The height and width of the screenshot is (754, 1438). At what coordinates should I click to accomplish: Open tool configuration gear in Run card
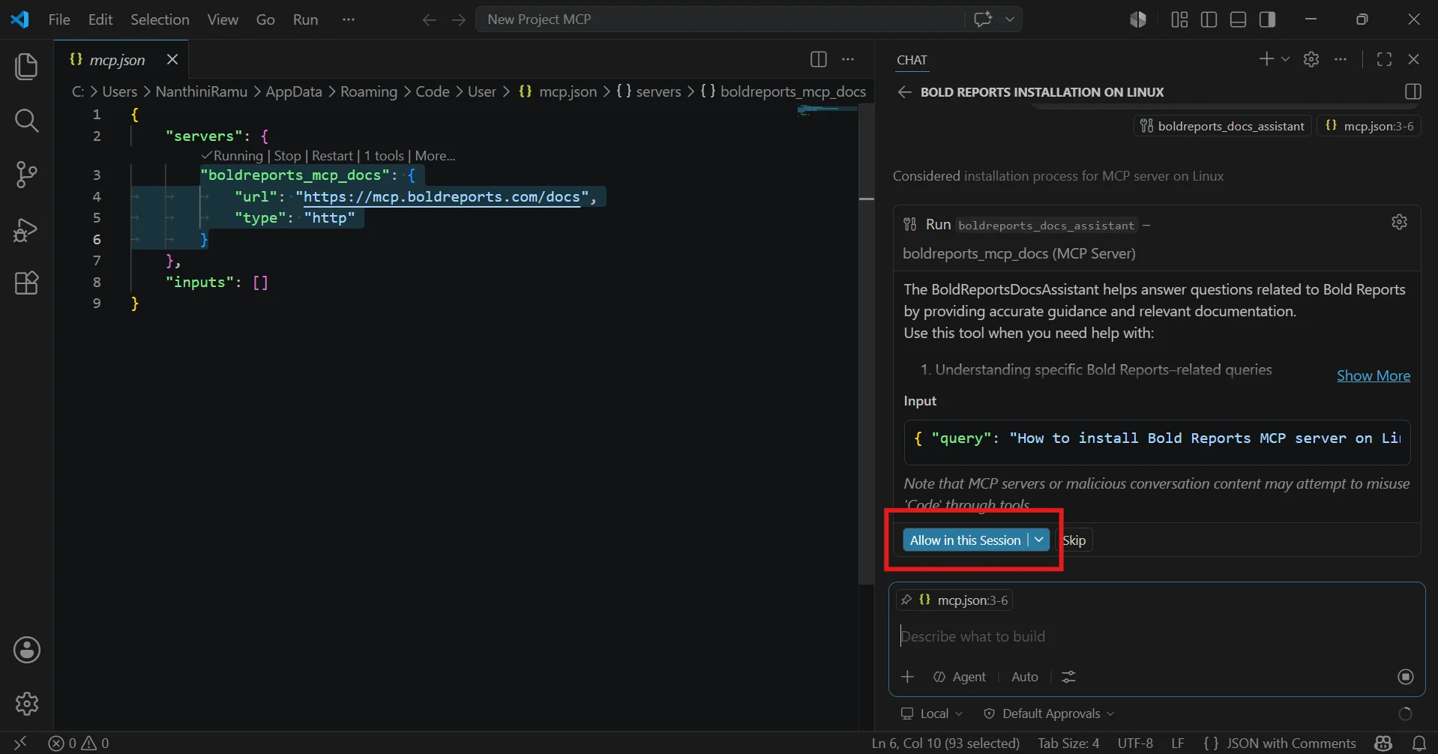tap(1400, 223)
